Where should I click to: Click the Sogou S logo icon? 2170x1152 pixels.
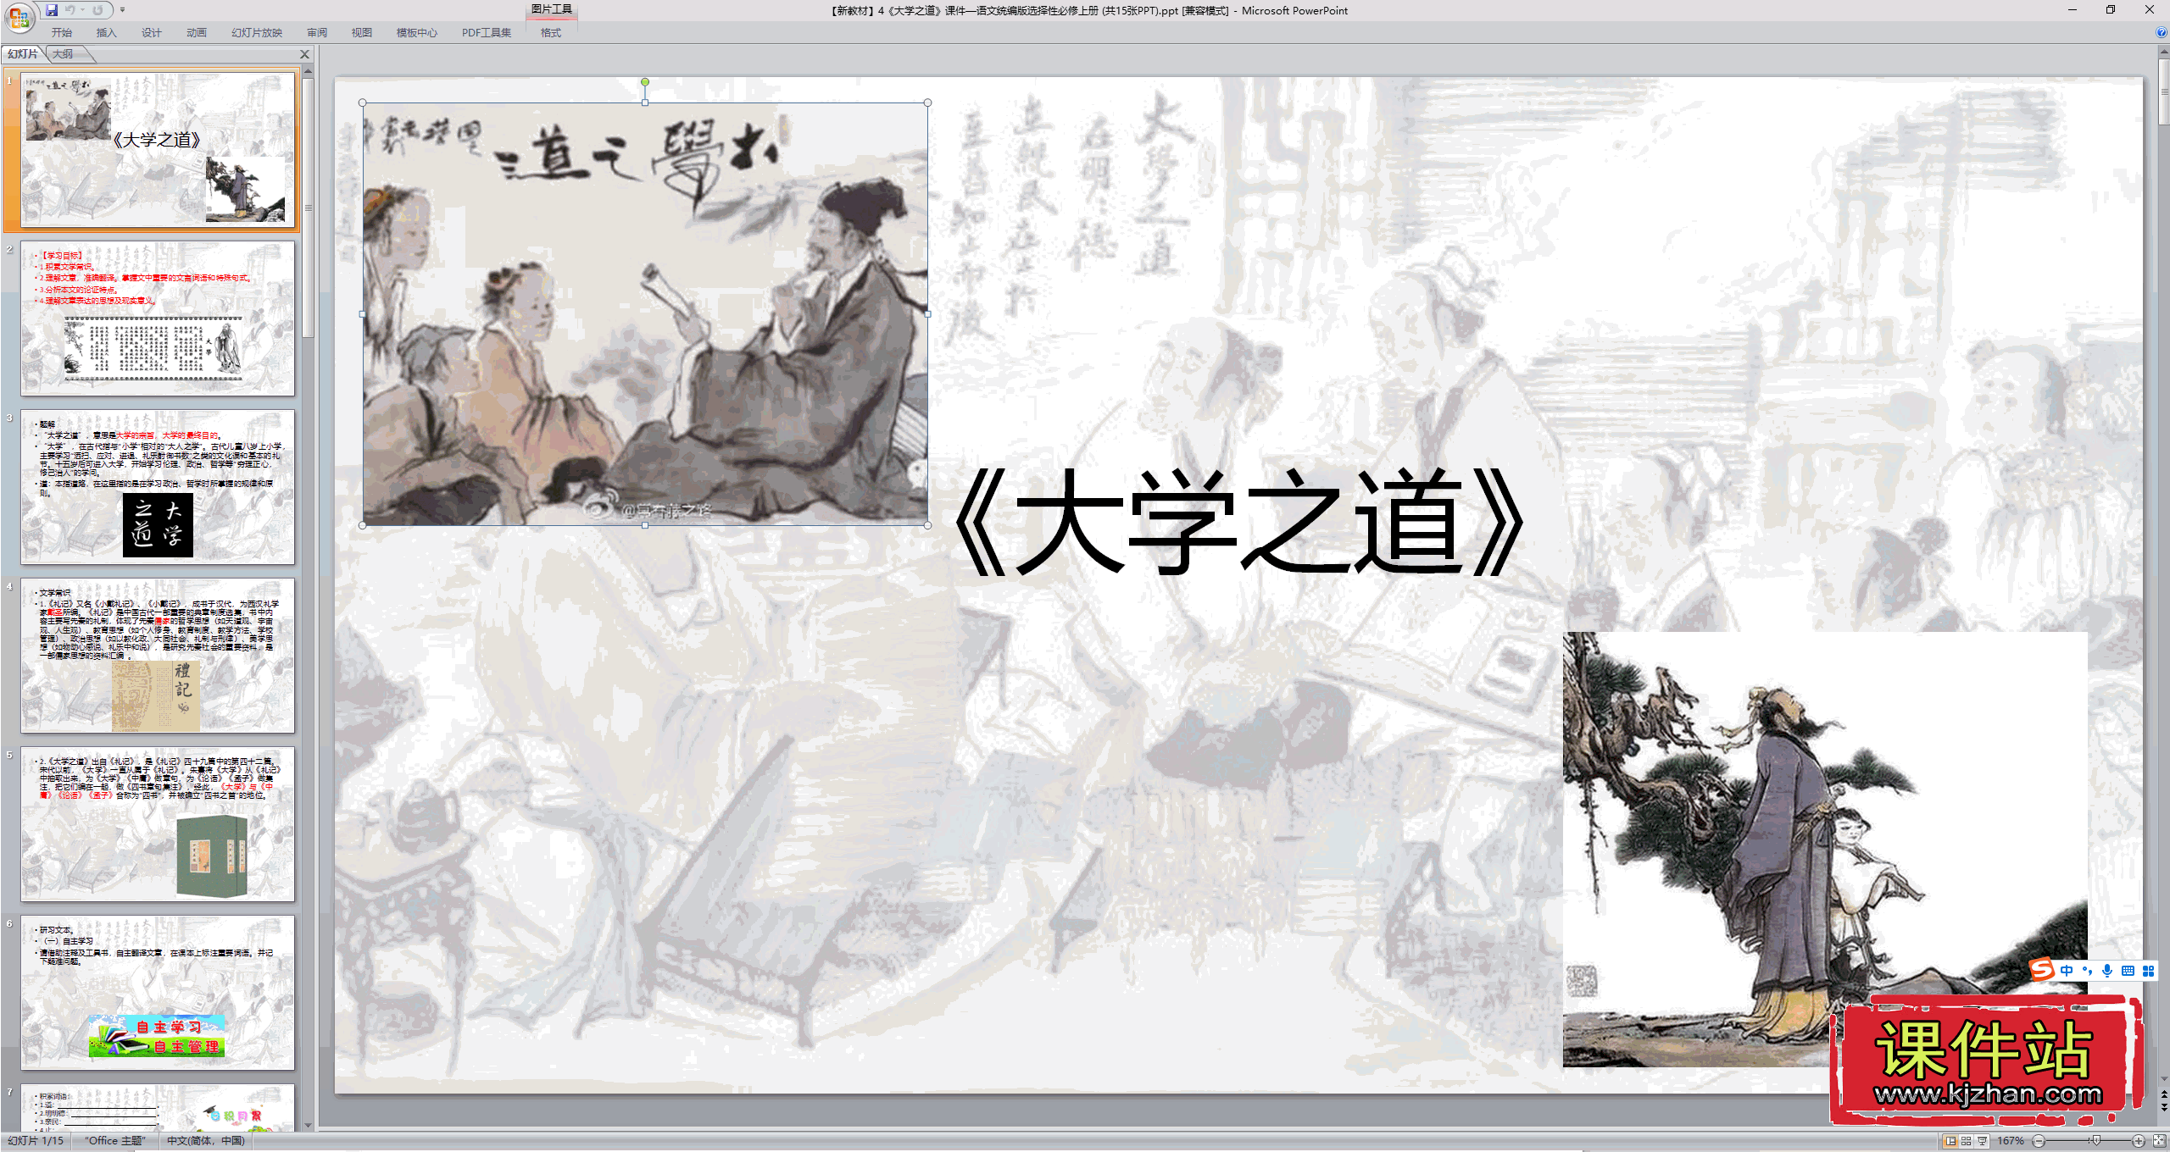(x=2042, y=971)
